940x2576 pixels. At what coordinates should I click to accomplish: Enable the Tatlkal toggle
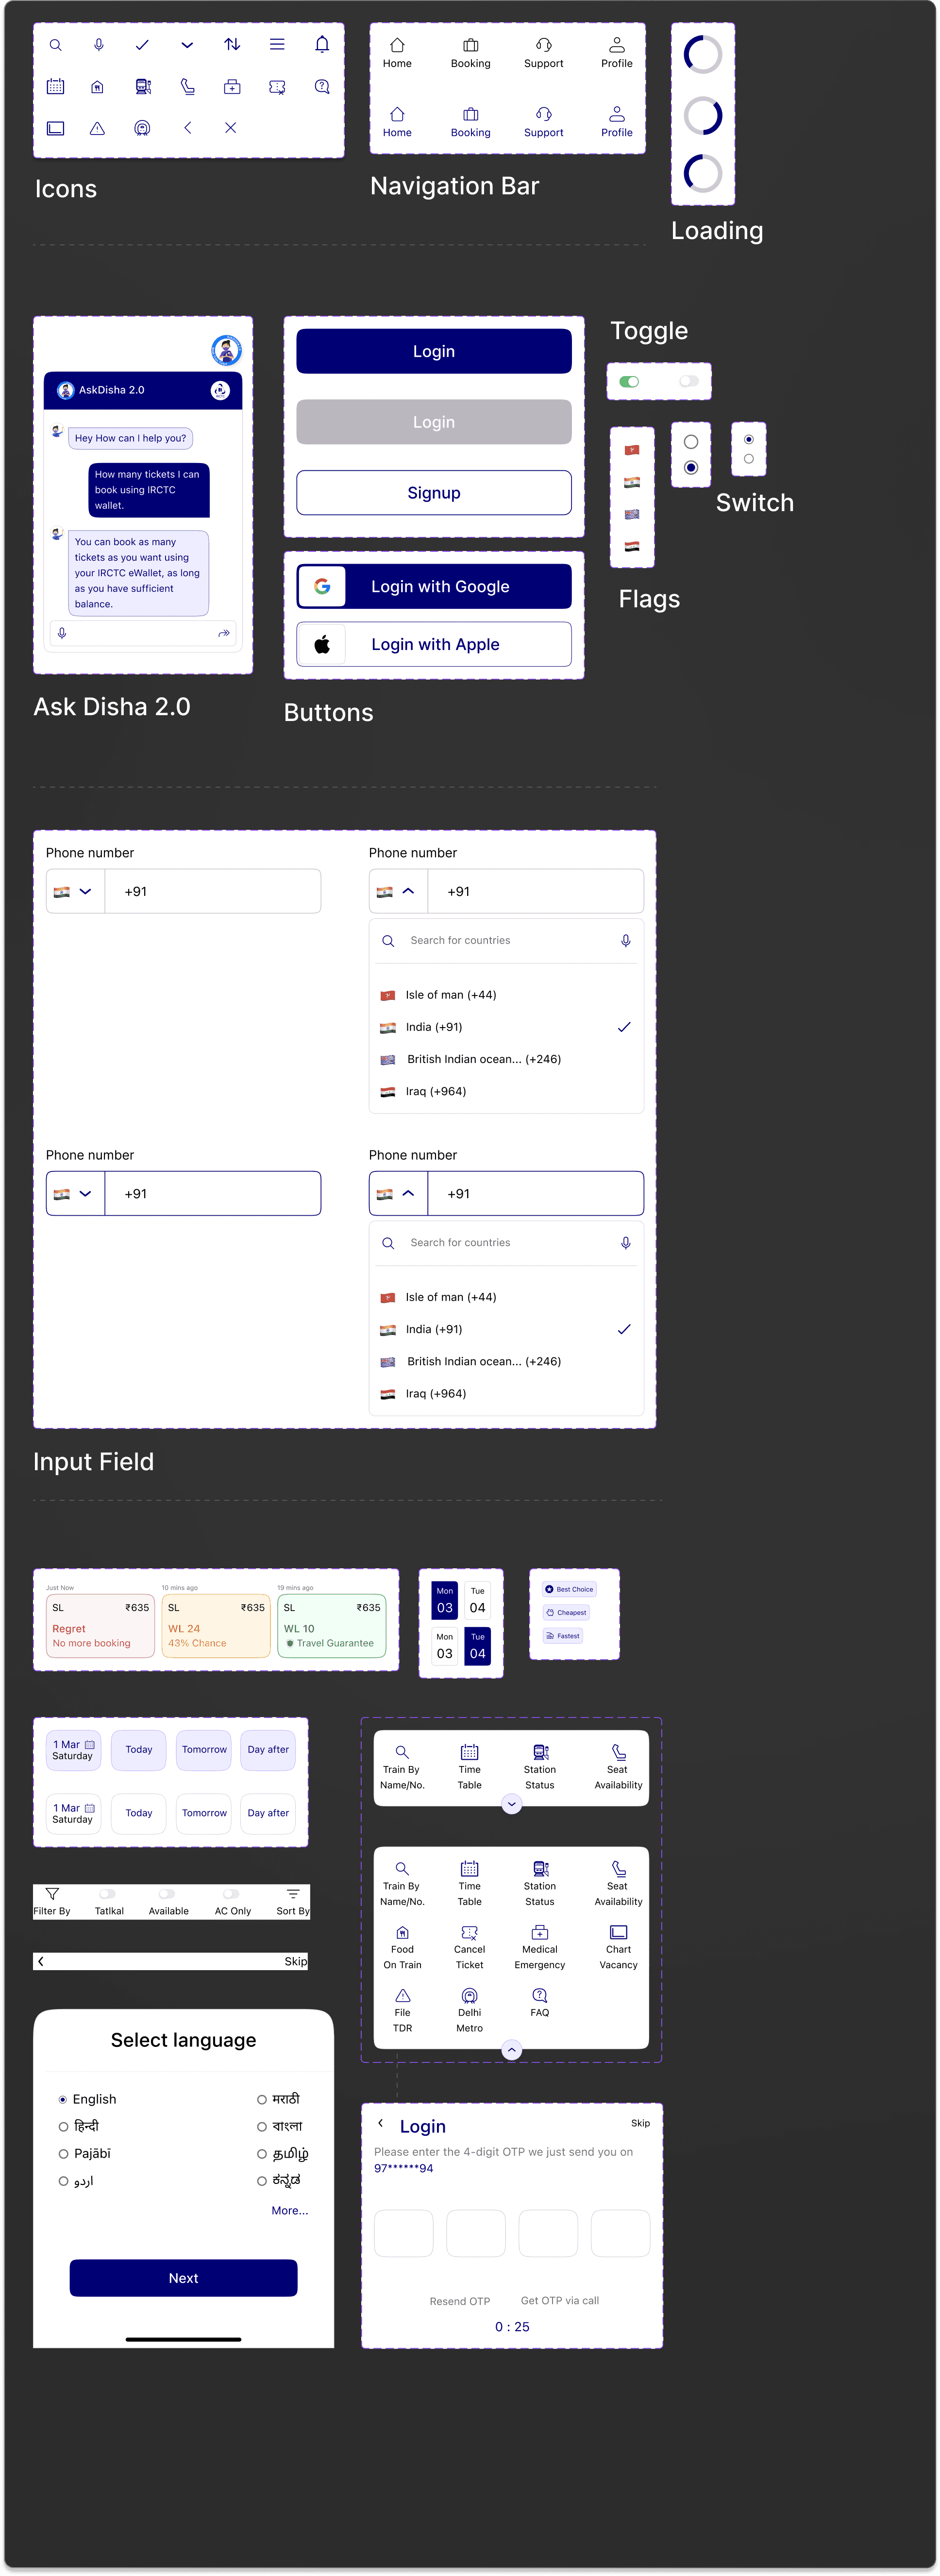[x=108, y=1893]
